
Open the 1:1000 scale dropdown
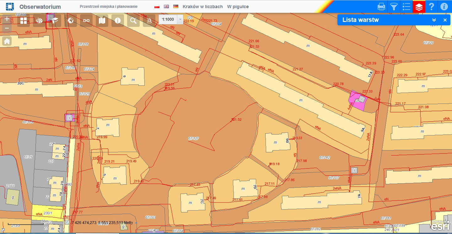180,19
